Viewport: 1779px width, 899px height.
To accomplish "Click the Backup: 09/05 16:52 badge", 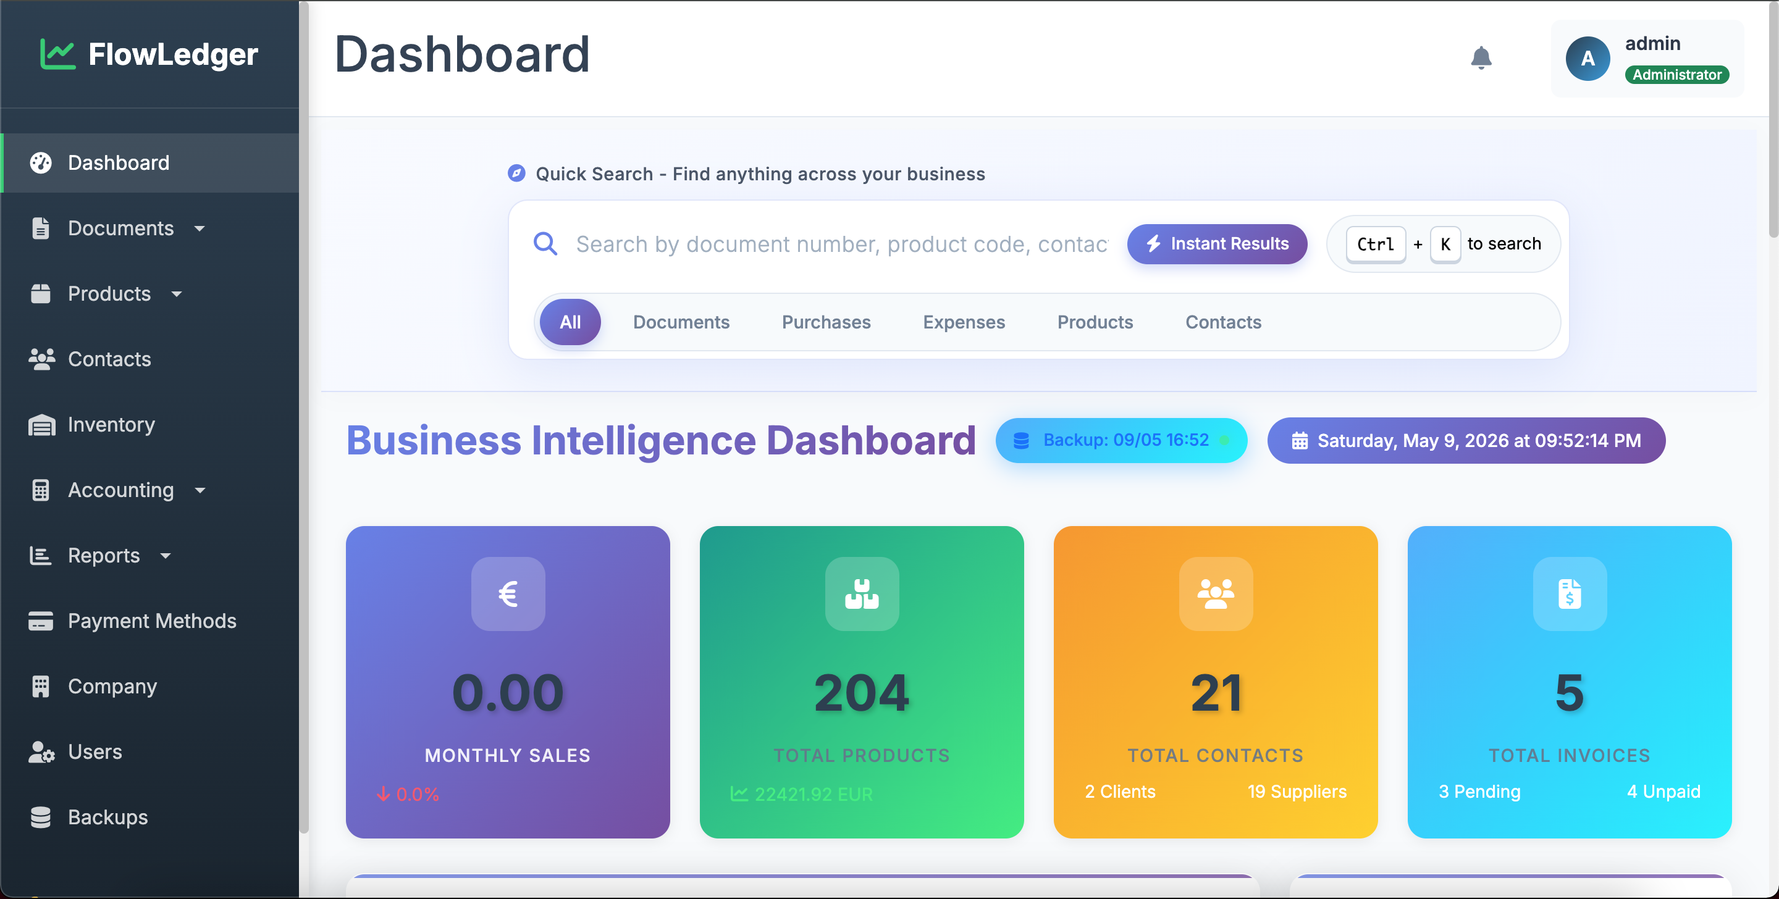I will 1121,440.
